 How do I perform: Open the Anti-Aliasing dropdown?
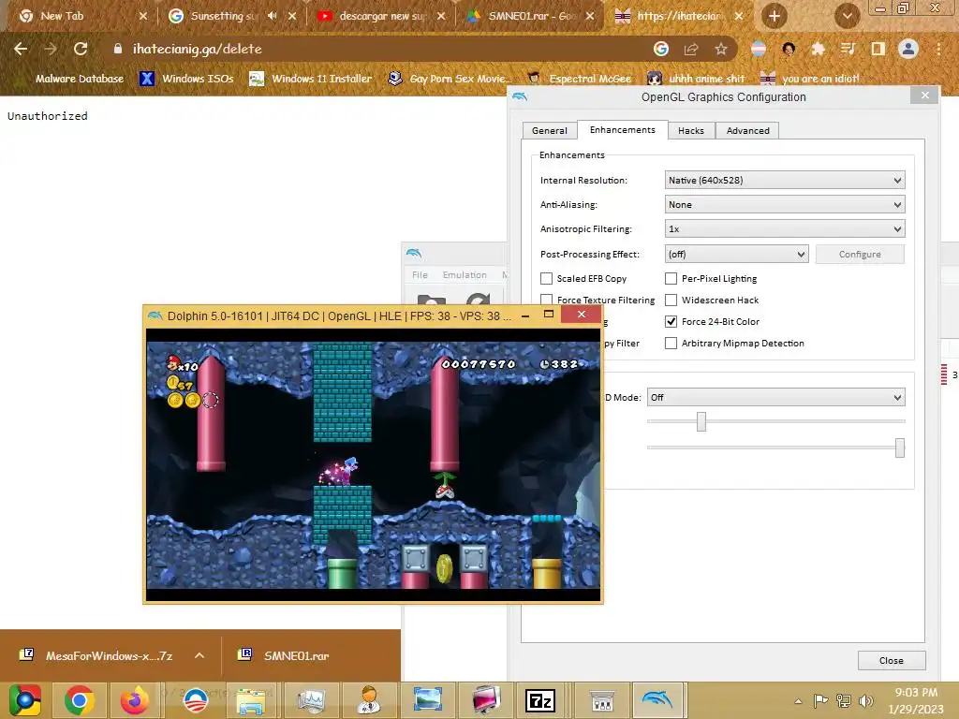tap(785, 205)
